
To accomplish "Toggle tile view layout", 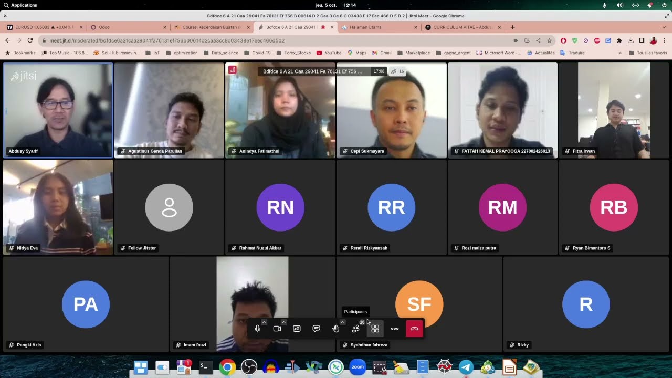I will coord(375,329).
